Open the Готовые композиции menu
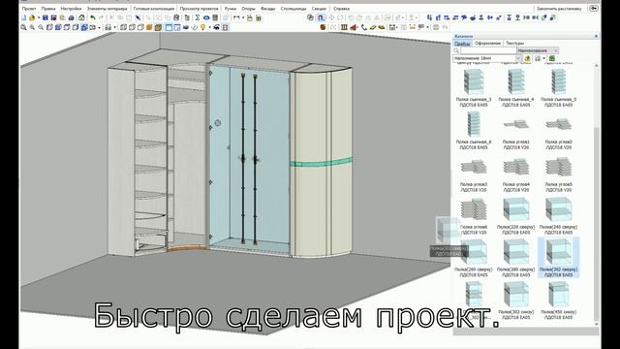The height and width of the screenshot is (349, 620). [x=153, y=9]
